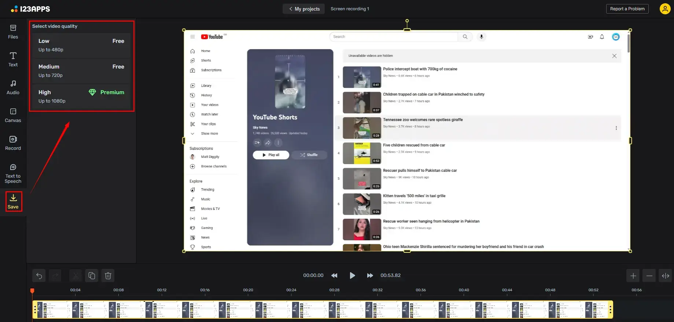Click the YouTube search magnifier icon
This screenshot has width=674, height=322.
[465, 37]
